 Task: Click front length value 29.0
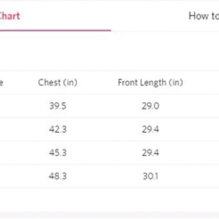(150, 106)
